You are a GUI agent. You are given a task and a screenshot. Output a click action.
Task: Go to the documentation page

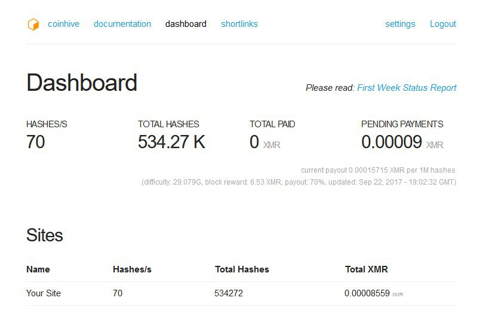(122, 24)
